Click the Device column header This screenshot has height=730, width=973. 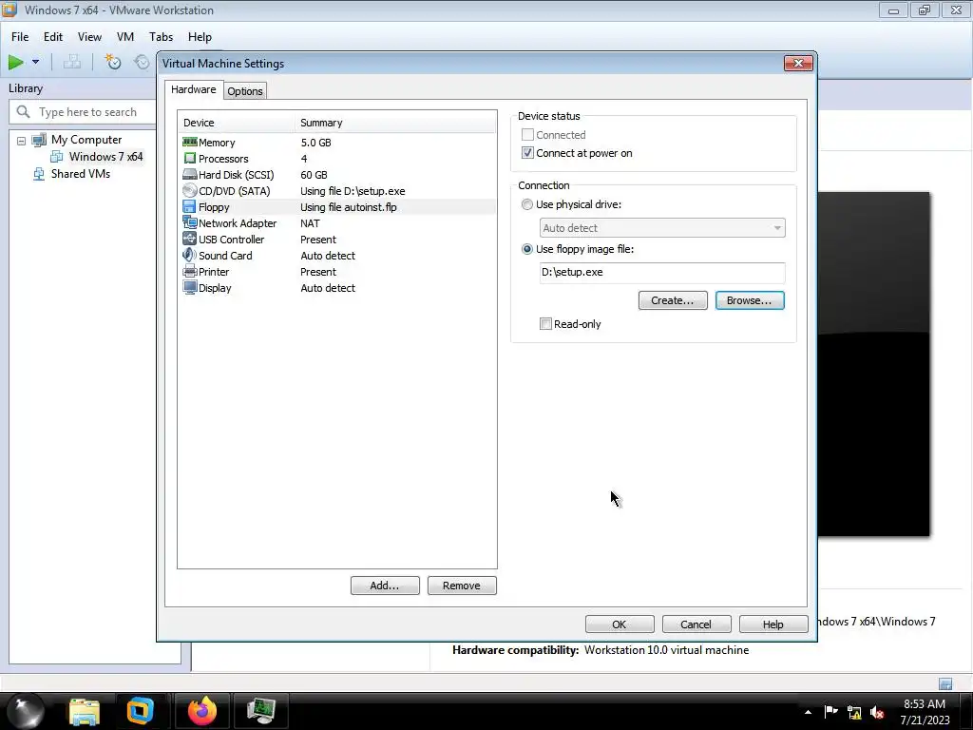236,123
